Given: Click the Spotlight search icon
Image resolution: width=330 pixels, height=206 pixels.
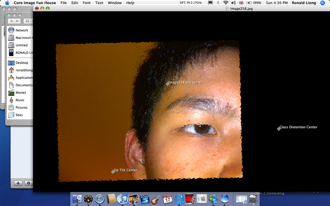Looking at the screenshot, I should (x=322, y=3).
